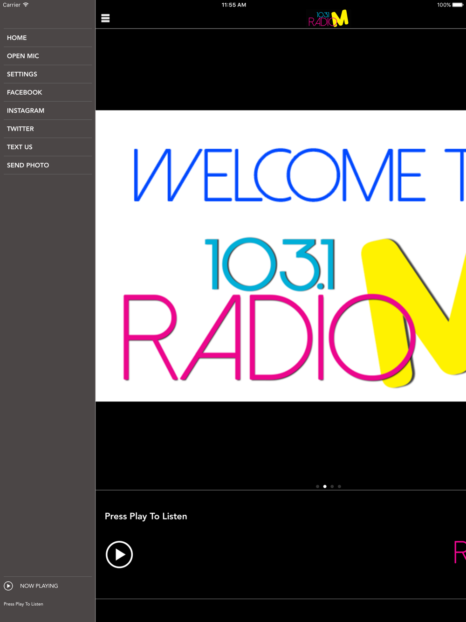Image resolution: width=466 pixels, height=622 pixels.
Task: Jump to the fourth carousel page dot
Action: click(x=339, y=486)
